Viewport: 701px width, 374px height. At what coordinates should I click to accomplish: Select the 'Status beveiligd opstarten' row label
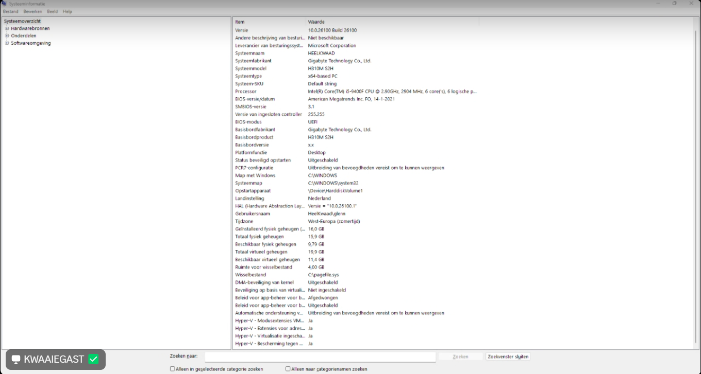click(263, 160)
